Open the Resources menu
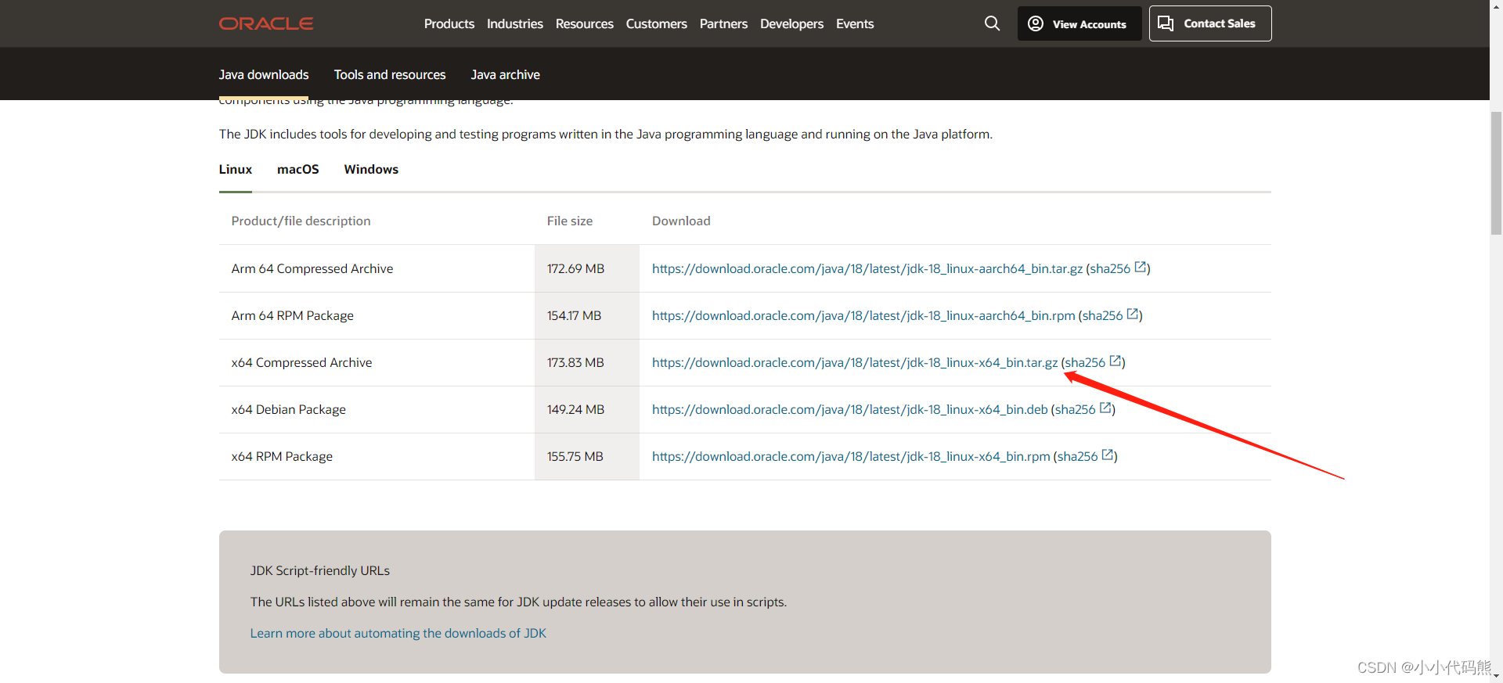The height and width of the screenshot is (683, 1503). click(585, 23)
